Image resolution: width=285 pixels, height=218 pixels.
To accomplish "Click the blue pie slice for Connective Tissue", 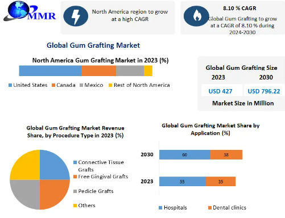I will 52,167.
